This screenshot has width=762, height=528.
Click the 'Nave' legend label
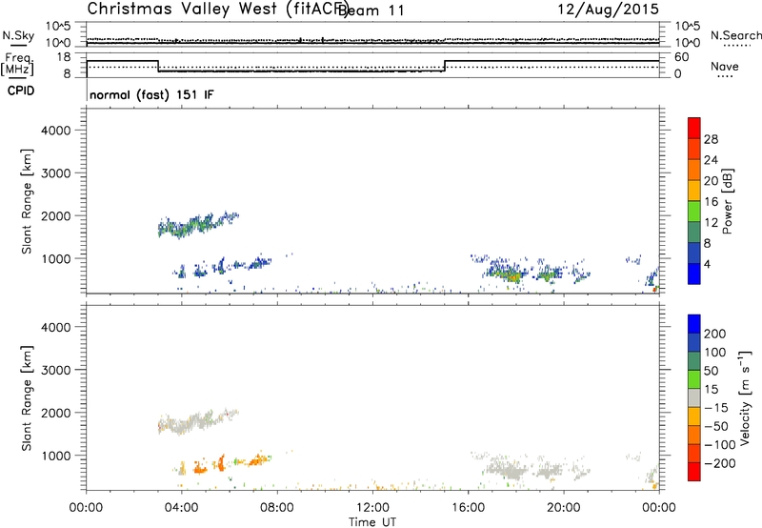[725, 66]
